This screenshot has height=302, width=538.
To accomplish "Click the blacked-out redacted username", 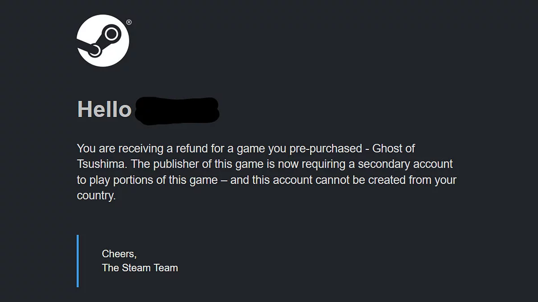I will coord(177,110).
